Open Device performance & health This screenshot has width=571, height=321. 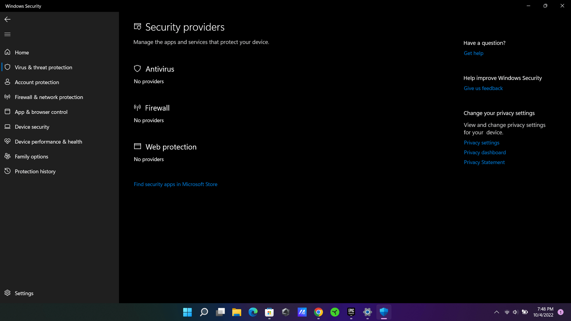[x=48, y=142]
